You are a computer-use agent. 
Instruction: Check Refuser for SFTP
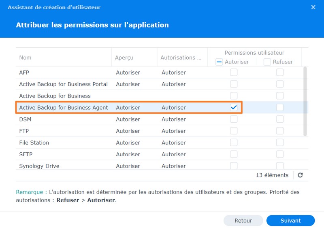click(x=280, y=154)
